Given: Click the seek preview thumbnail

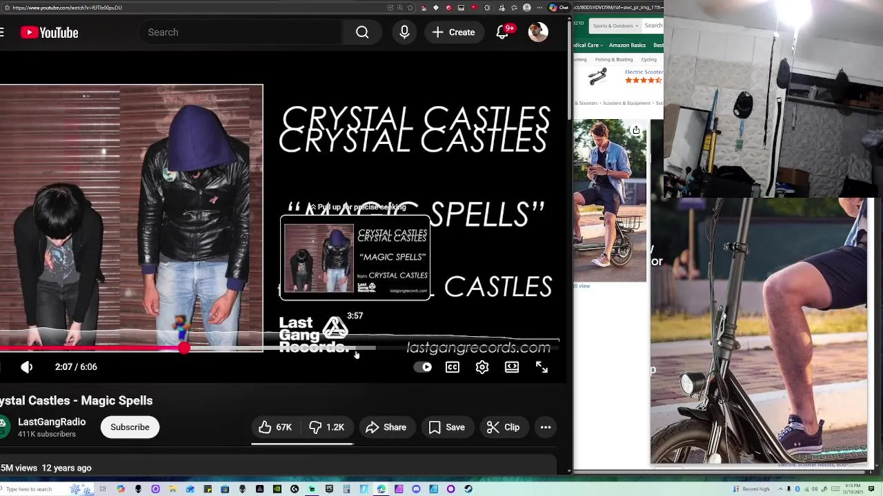Looking at the screenshot, I should tap(355, 258).
